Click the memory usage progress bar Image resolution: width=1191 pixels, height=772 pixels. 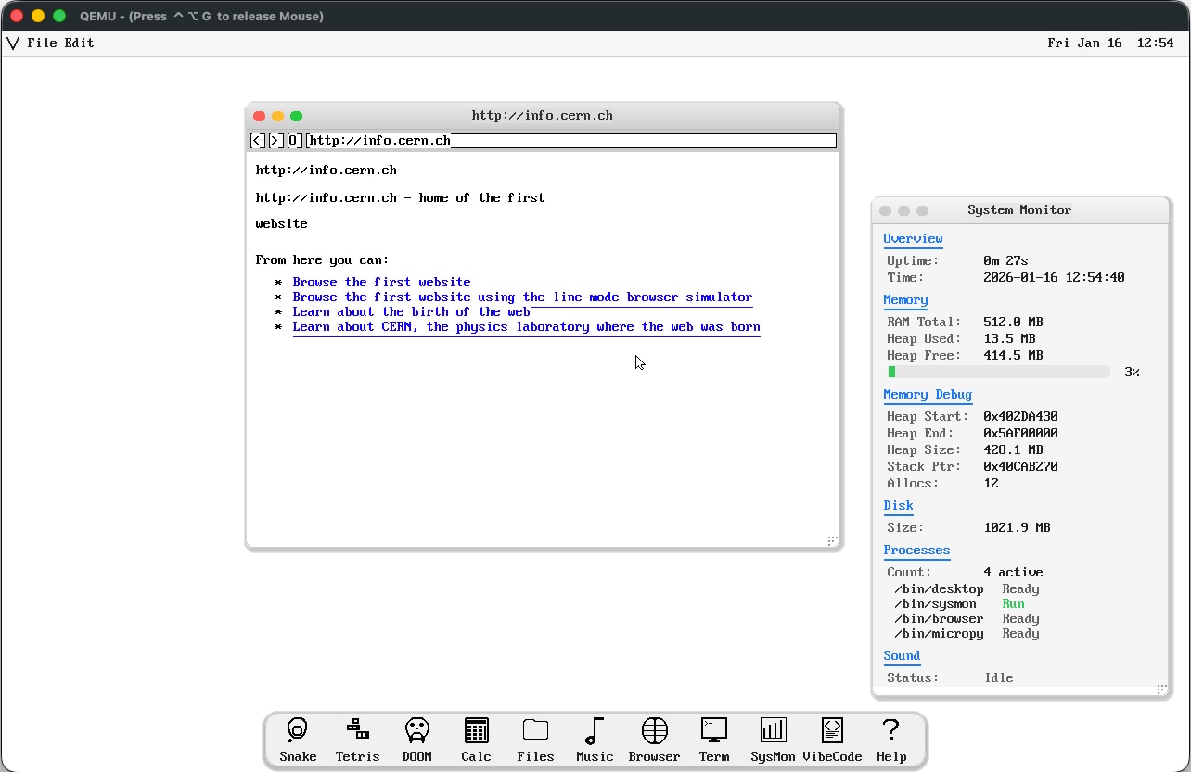[999, 372]
